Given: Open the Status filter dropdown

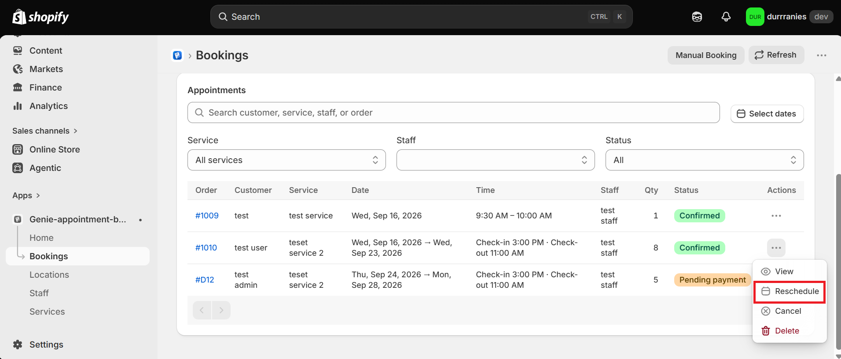Looking at the screenshot, I should click(705, 160).
